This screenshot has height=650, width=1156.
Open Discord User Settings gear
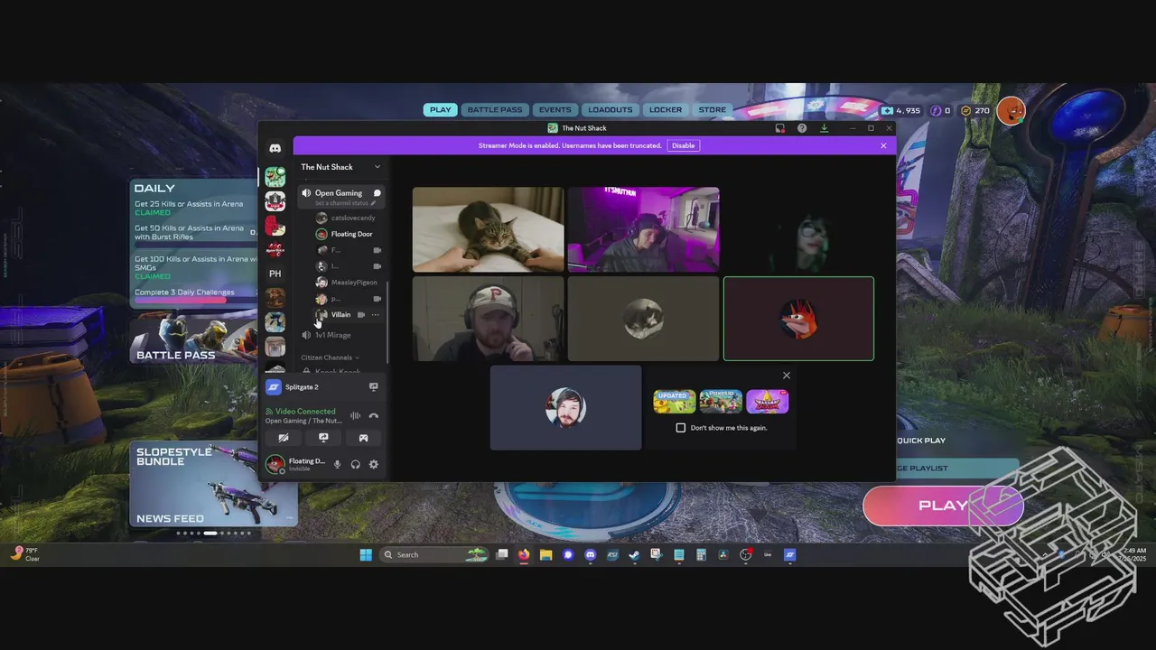click(373, 464)
